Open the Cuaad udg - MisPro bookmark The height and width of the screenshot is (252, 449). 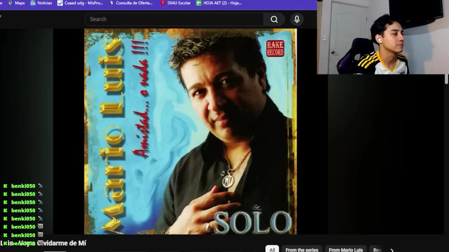coord(80,3)
